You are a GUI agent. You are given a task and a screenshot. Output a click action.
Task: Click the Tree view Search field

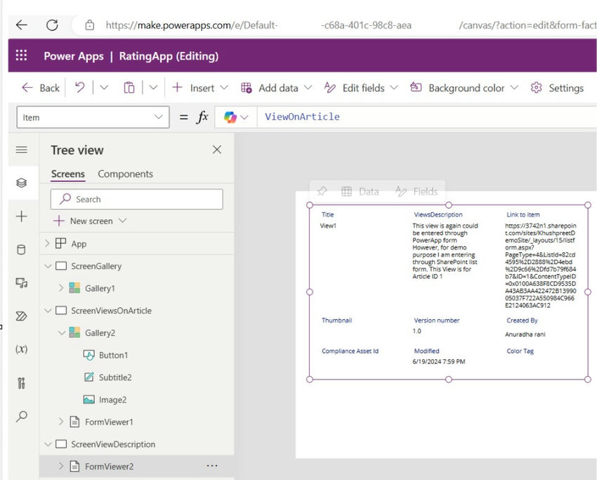click(137, 199)
